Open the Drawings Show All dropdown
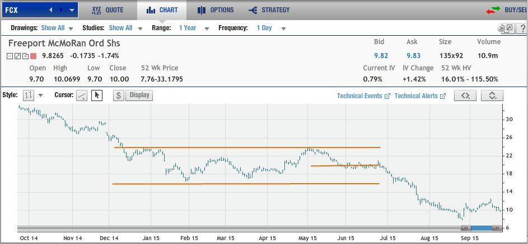Viewport: 528px width, 244px height. click(57, 28)
